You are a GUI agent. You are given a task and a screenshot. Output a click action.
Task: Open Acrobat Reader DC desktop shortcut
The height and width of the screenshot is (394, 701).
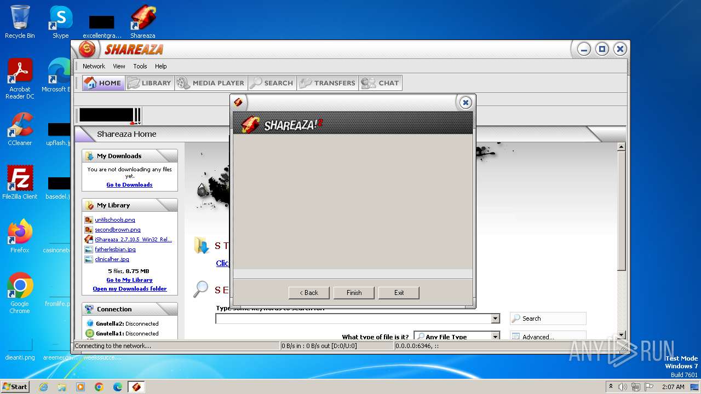pos(20,79)
